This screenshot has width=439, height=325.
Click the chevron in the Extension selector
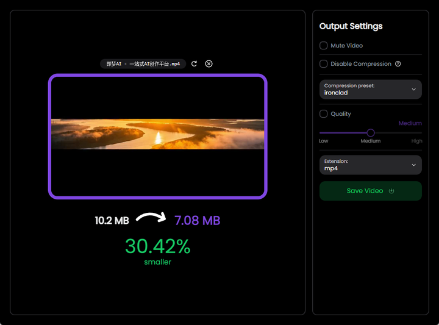[413, 165]
